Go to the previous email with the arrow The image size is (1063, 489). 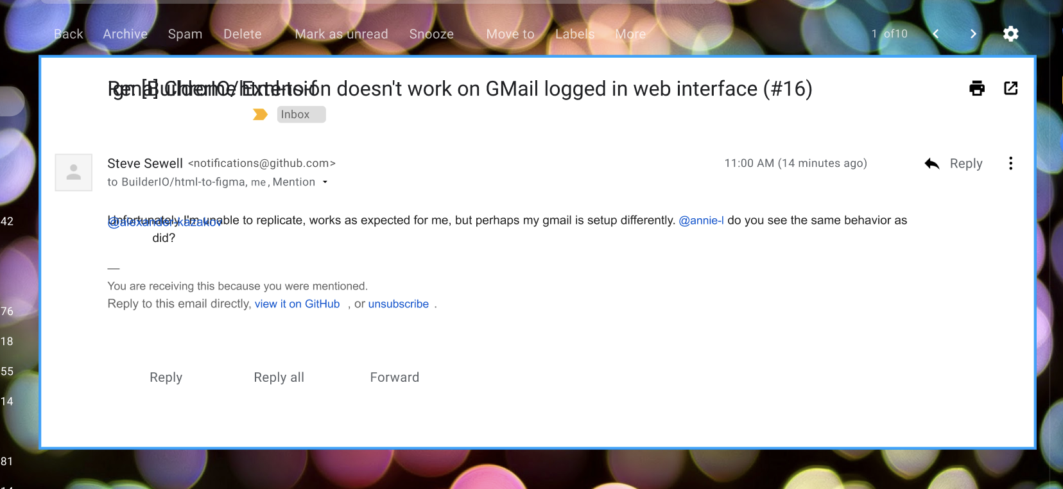click(936, 33)
